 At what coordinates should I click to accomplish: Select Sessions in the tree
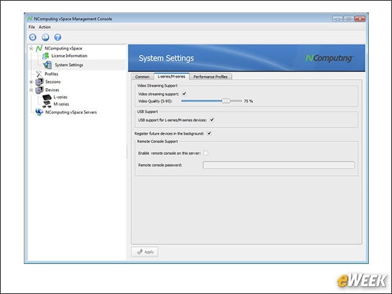click(x=53, y=81)
